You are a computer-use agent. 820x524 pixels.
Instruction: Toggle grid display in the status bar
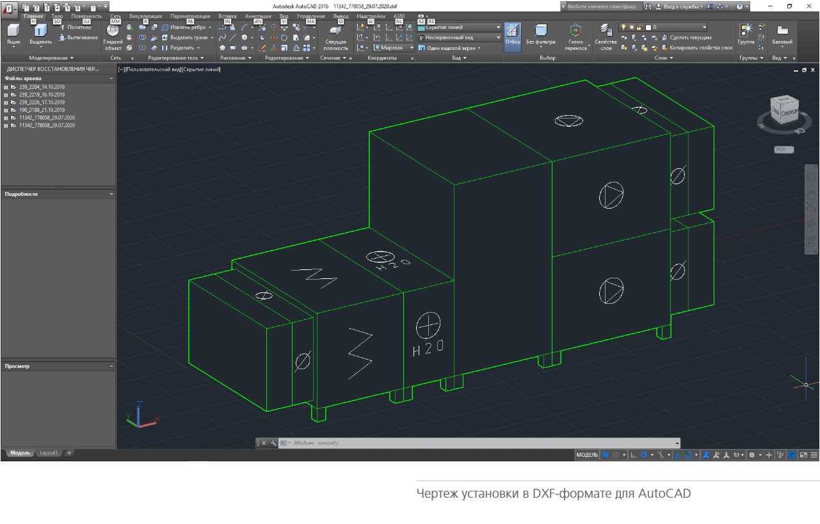tap(605, 455)
